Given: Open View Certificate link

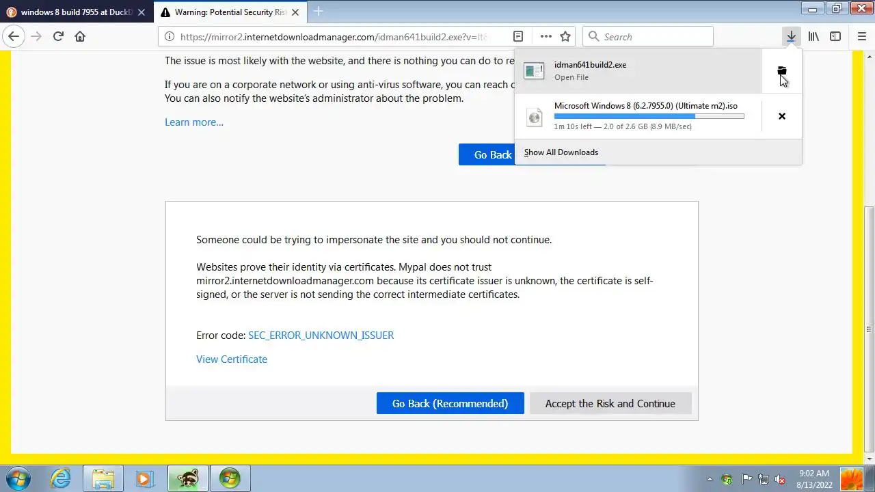Looking at the screenshot, I should coord(232,359).
